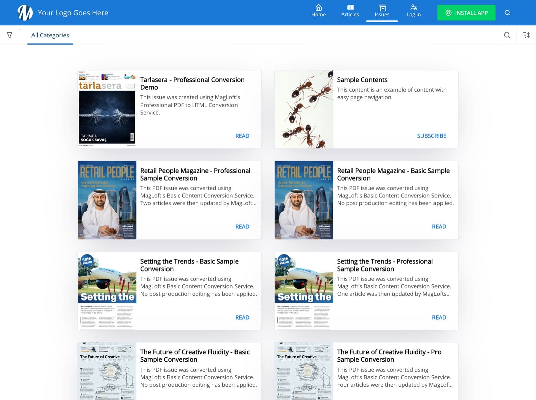Viewport: 536px width, 400px height.
Task: Click description 'This content is an example of content'
Action: click(392, 94)
